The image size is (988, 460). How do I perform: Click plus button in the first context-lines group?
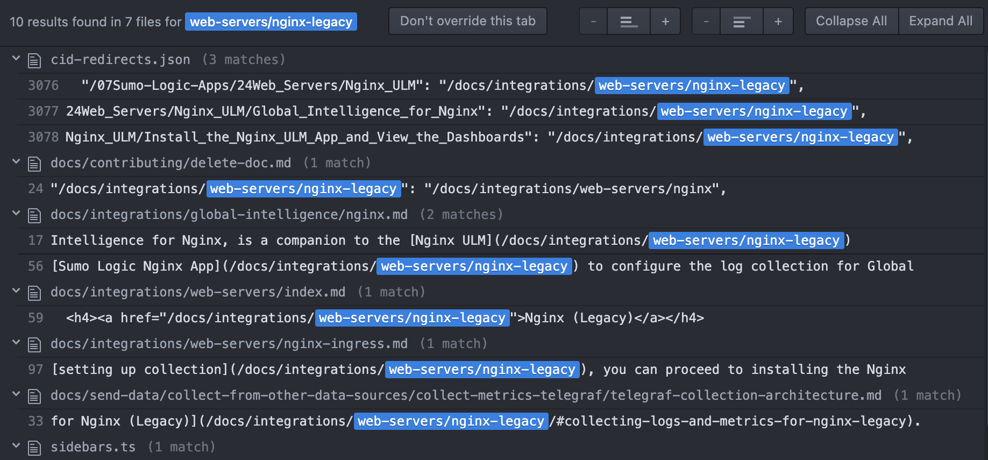click(665, 22)
